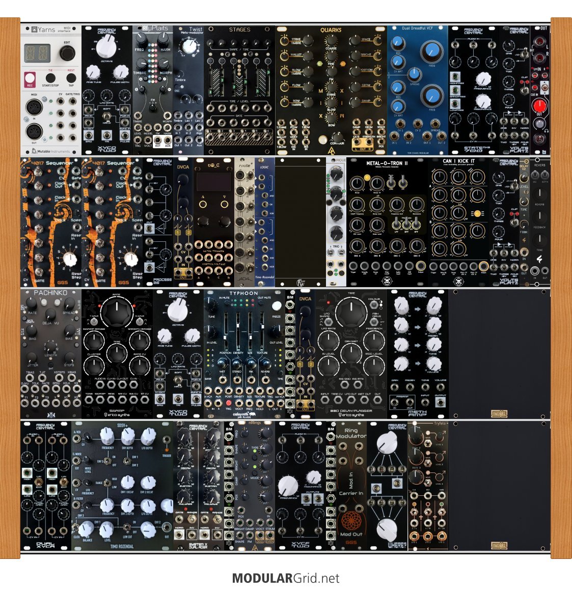This screenshot has width=572, height=589.
Task: Click the COARSE knob on Quarks
Action: pyautogui.click(x=331, y=40)
